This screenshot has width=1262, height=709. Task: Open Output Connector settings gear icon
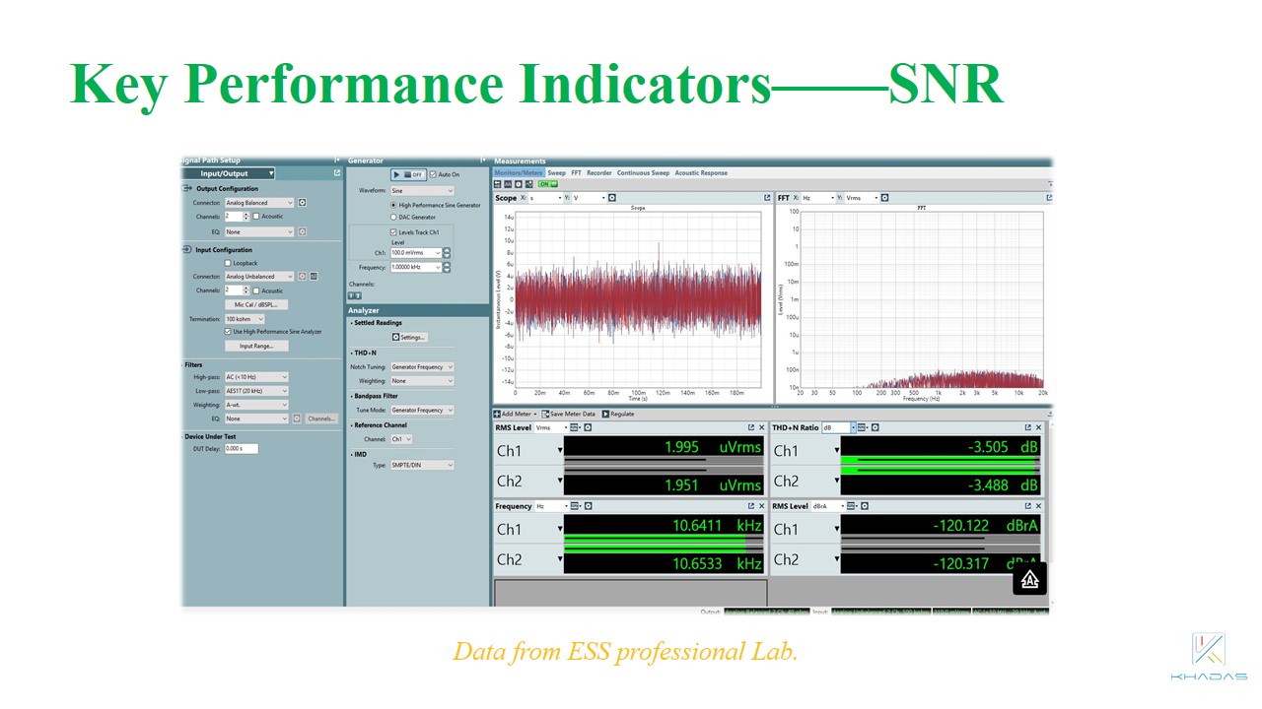coord(303,203)
